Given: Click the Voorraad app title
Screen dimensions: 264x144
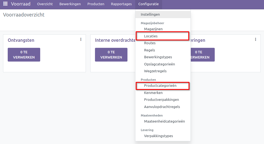Looking at the screenshot, I should (21, 4).
